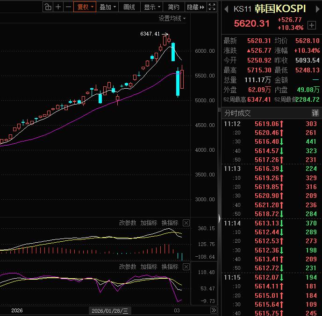This screenshot has height=316, width=322.
Task: Click the 均价 value 5628.10
Action: [308, 41]
